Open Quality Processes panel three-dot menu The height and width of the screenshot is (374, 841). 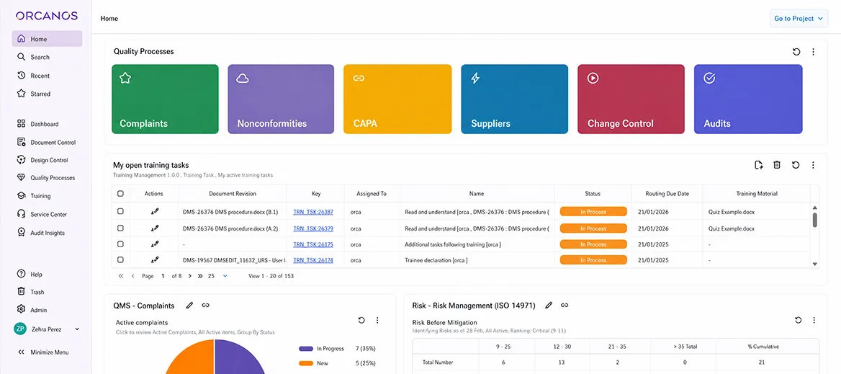813,52
